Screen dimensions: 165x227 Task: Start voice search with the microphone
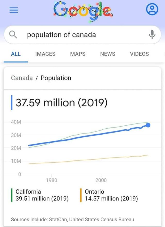pyautogui.click(x=152, y=34)
